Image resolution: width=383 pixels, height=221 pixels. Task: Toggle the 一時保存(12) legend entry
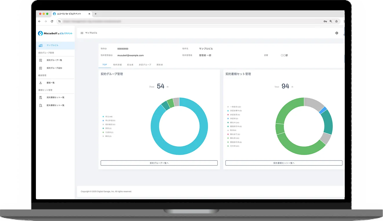(x=235, y=107)
